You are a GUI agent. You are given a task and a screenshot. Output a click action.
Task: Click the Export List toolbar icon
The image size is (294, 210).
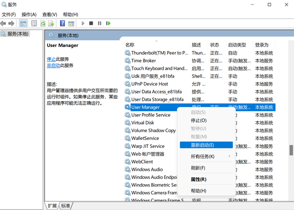(51, 23)
